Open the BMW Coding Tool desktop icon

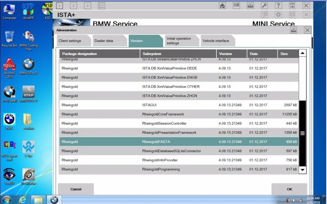click(x=28, y=41)
